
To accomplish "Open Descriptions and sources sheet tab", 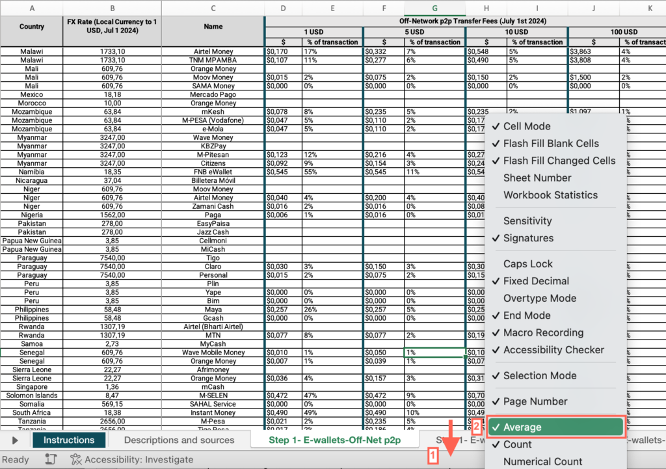I will [x=179, y=440].
